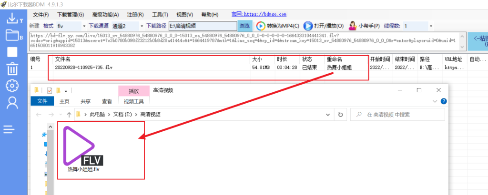Open settings gear in blue sidebar

pyautogui.click(x=12, y=86)
